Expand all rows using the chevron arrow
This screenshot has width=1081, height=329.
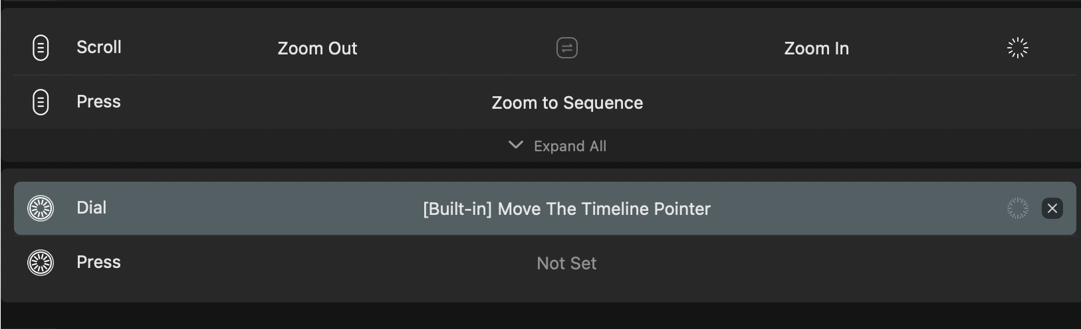tap(516, 145)
